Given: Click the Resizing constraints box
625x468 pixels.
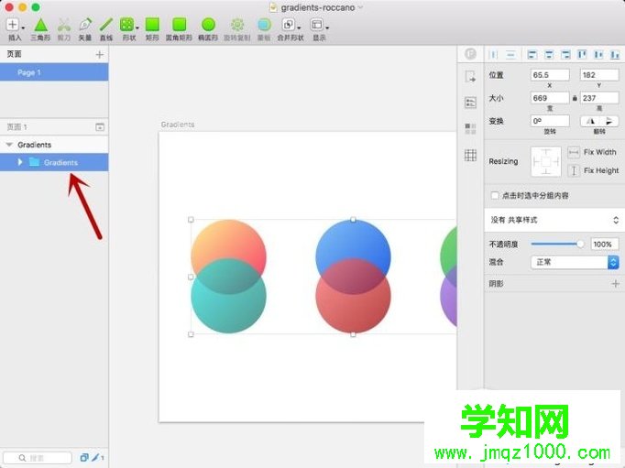Looking at the screenshot, I should 546,162.
